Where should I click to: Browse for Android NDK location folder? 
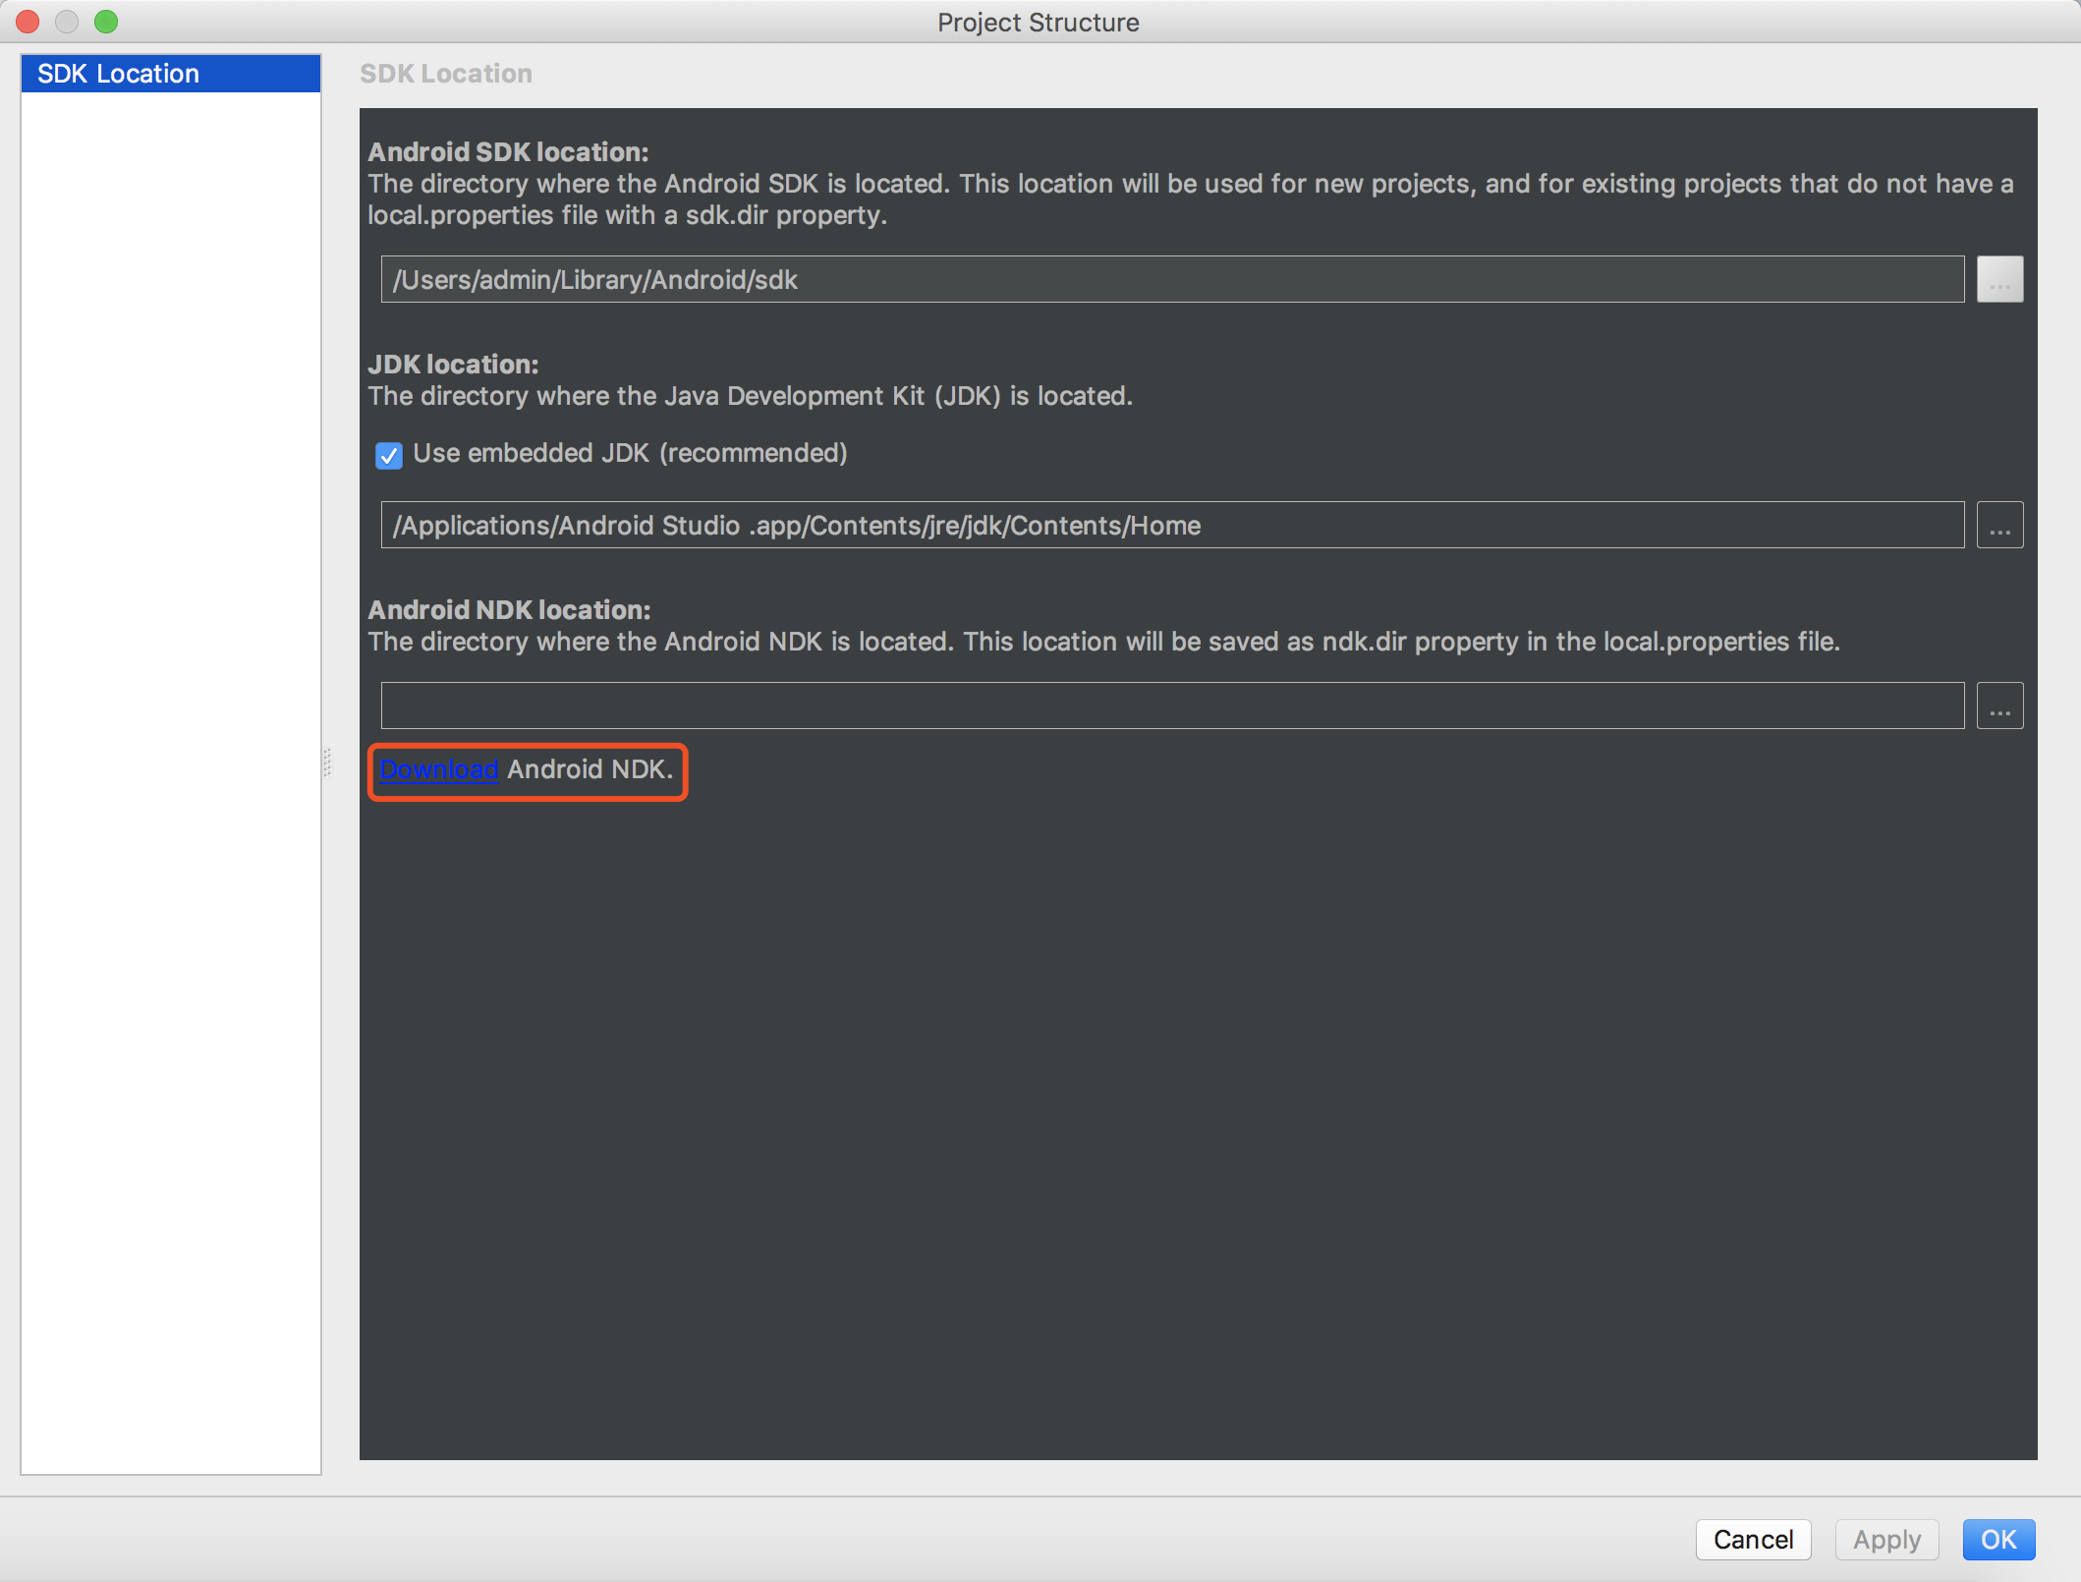click(1999, 706)
